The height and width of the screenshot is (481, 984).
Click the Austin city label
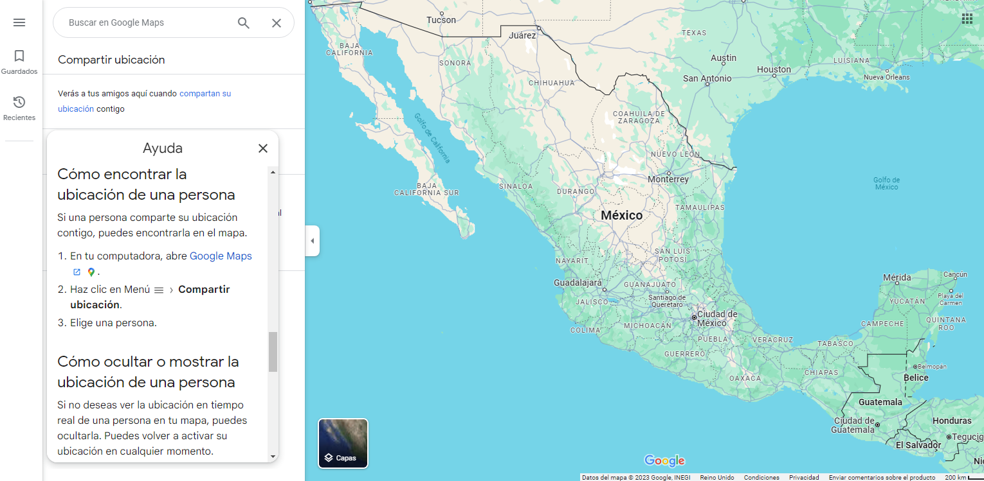point(724,58)
